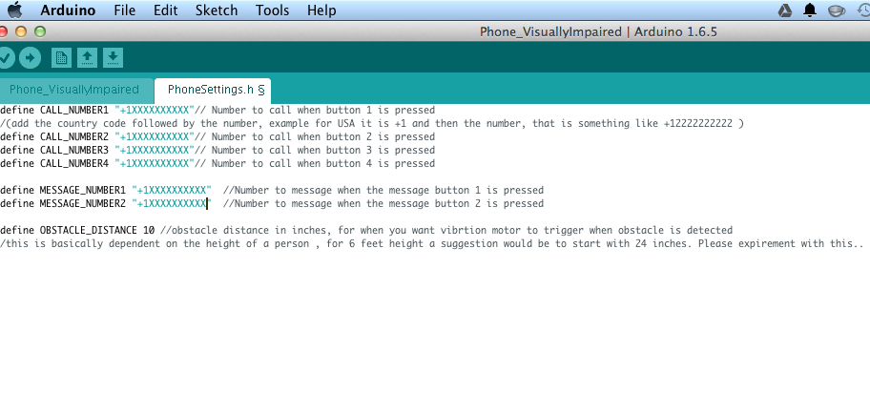This screenshot has width=870, height=393.
Task: Open the Apple menu
Action: [15, 10]
